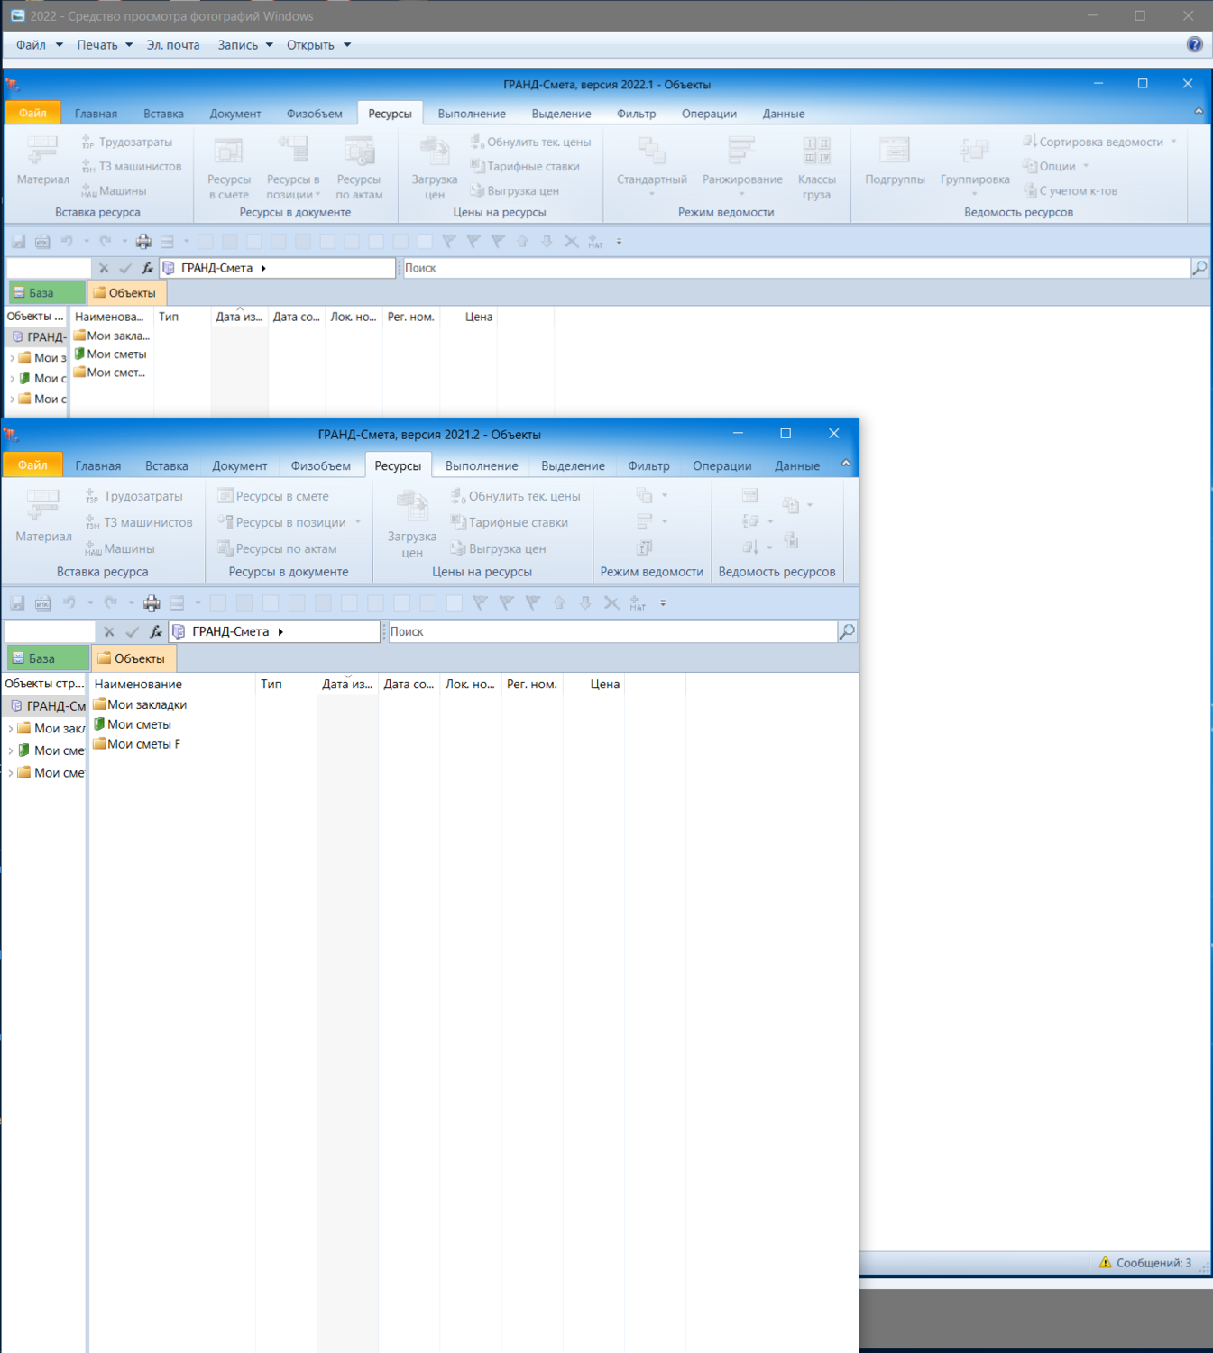
Task: Click Ресурсы по актам in 2021.2 ribbon
Action: point(277,548)
